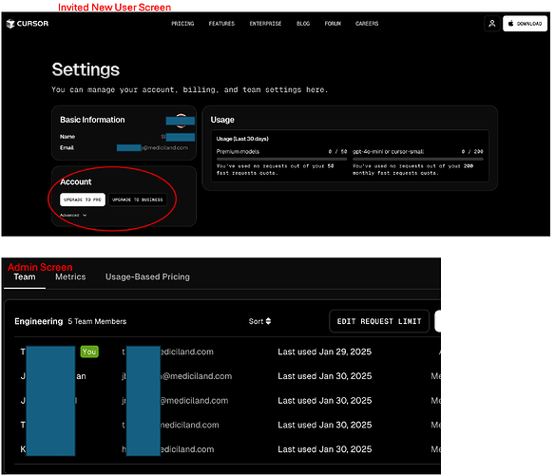Click the Cursor logo in the header

point(28,24)
